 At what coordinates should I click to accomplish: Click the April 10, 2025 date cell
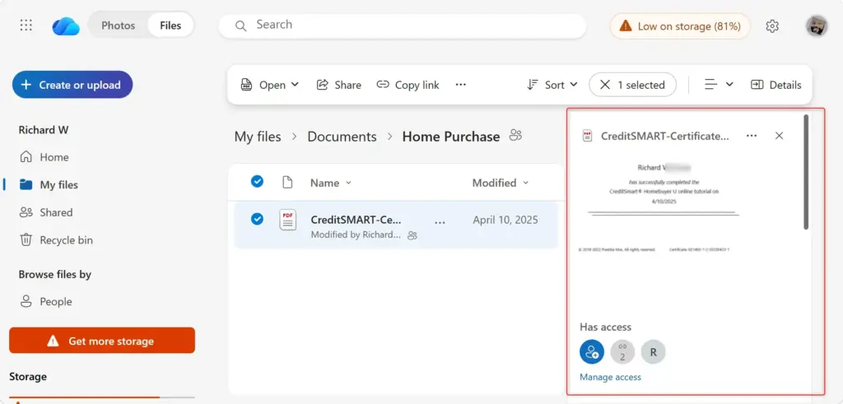point(505,220)
